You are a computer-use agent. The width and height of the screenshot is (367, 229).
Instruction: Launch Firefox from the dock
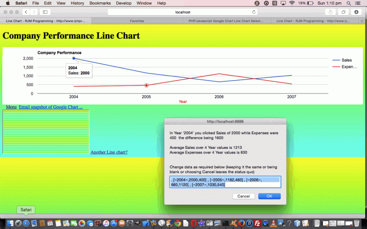click(241, 224)
